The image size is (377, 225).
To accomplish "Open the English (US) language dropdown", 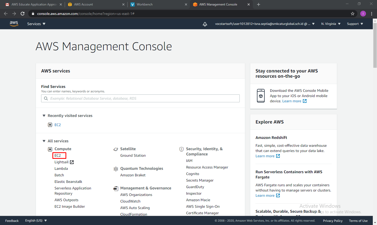I will 36,221.
